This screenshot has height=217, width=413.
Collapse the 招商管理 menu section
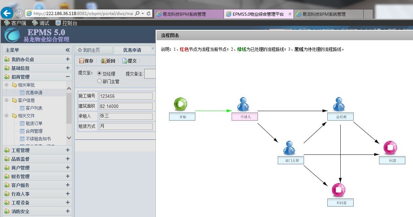tap(68, 77)
